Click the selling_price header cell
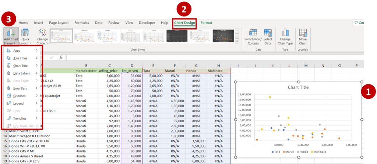 [x=109, y=71]
